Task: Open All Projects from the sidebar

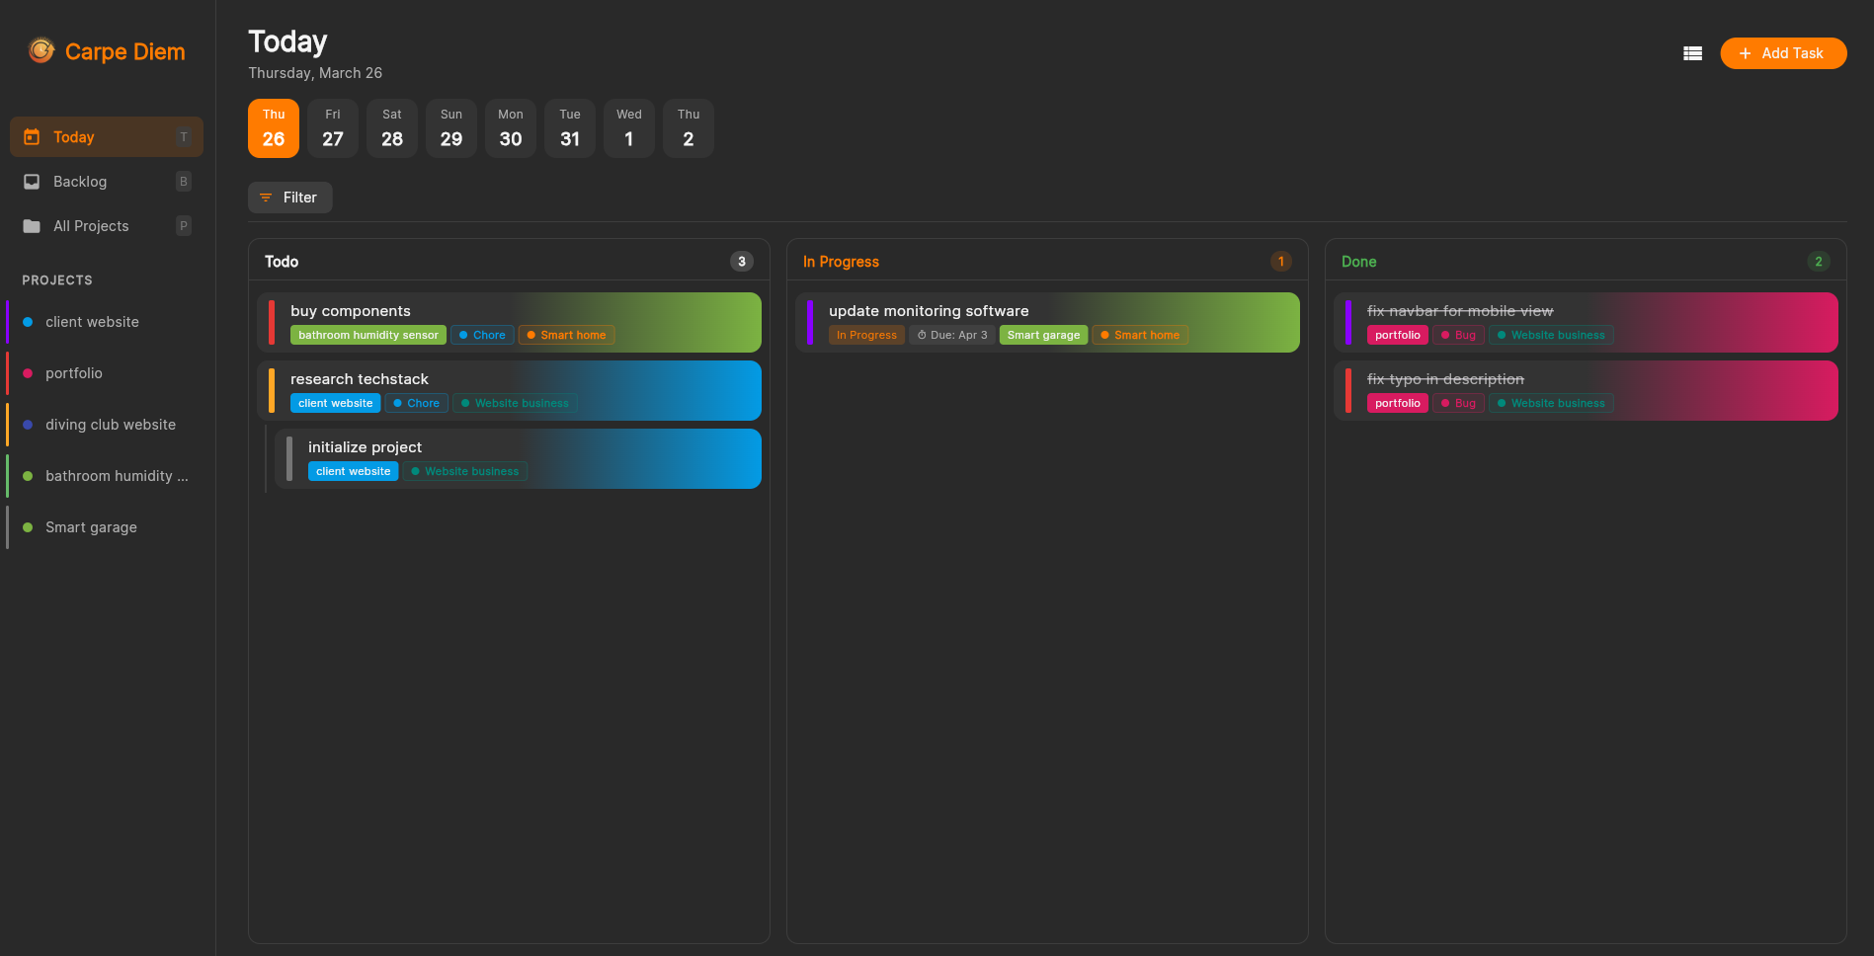Action: (x=91, y=226)
